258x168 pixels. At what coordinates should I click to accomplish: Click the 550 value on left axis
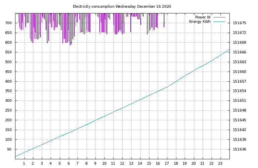[9, 52]
